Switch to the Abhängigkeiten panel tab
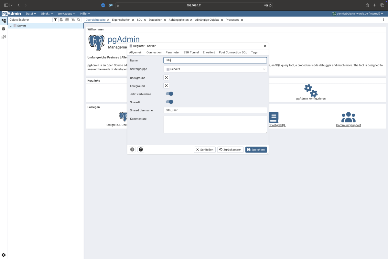Image resolution: width=388 pixels, height=259 pixels. click(x=178, y=20)
